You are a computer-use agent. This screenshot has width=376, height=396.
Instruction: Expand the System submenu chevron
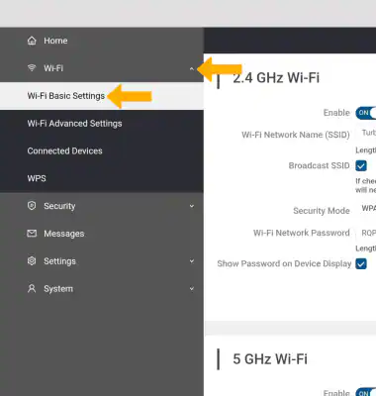coord(192,289)
